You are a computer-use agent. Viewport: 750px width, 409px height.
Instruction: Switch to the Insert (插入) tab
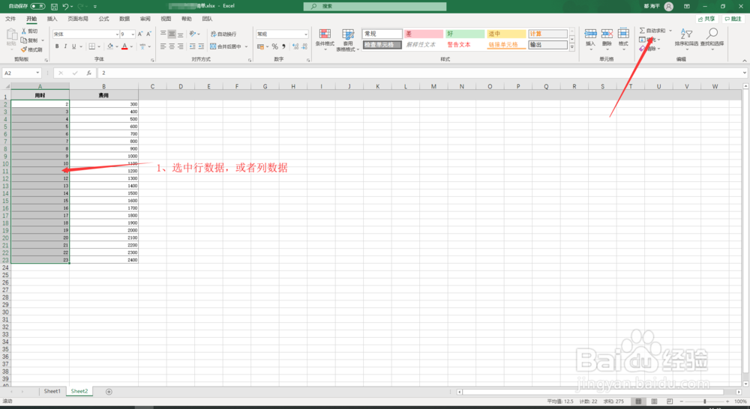tap(52, 19)
